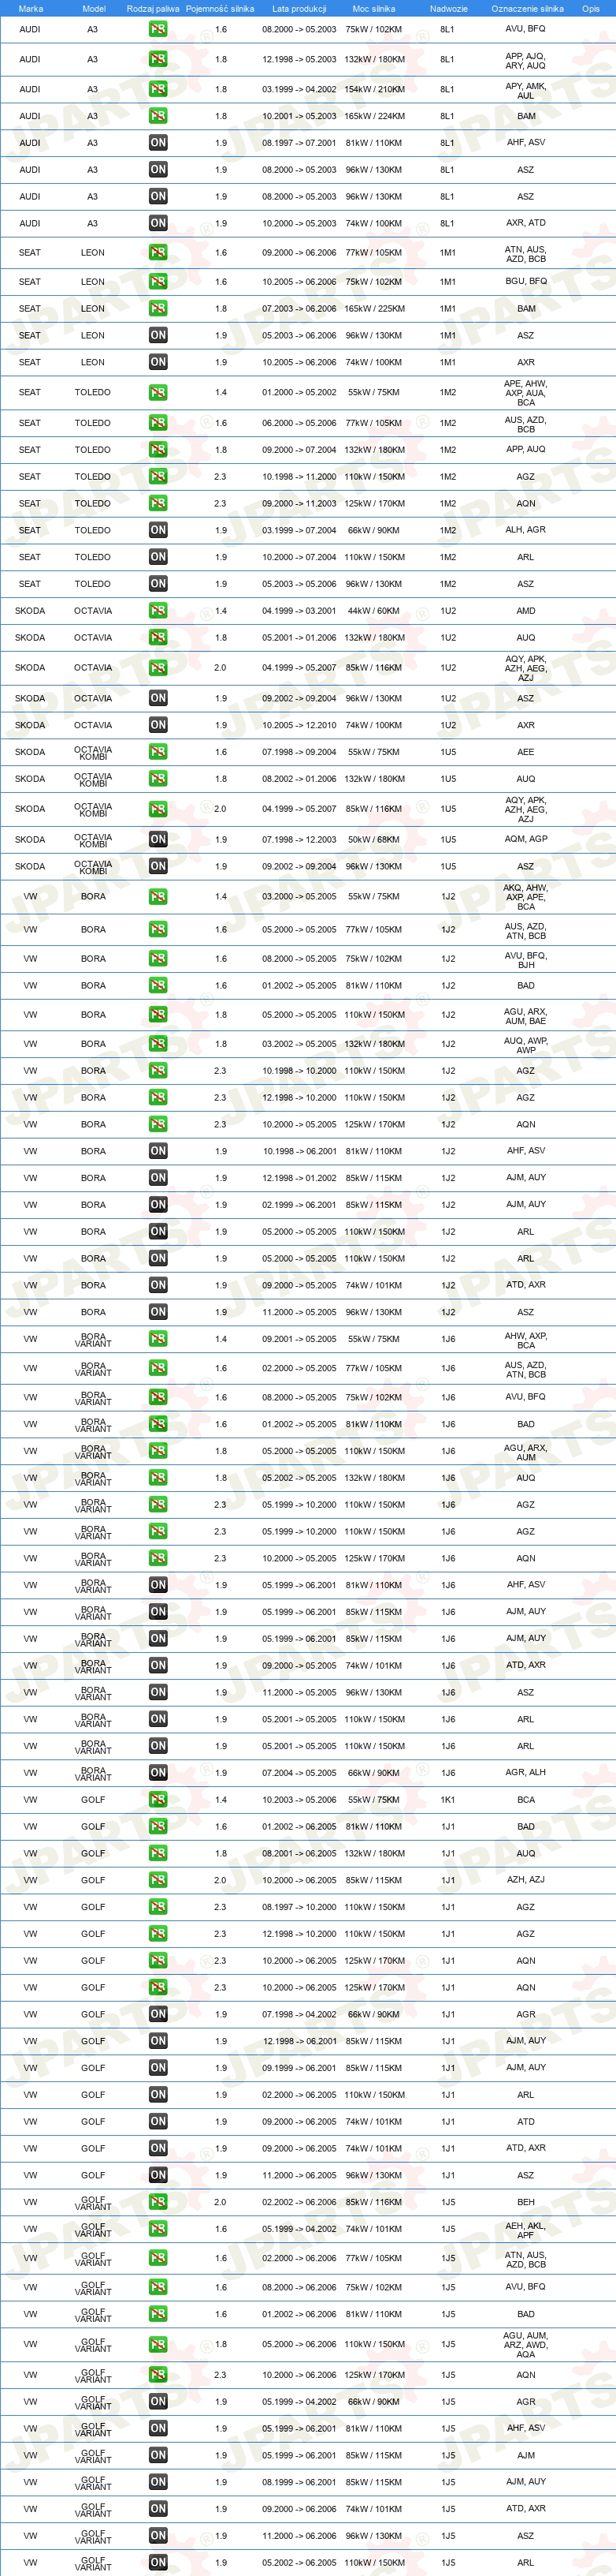This screenshot has width=616, height=2576.
Task: Click petrol icon in VW BORA AUQ, AWP row
Action: (x=158, y=1044)
